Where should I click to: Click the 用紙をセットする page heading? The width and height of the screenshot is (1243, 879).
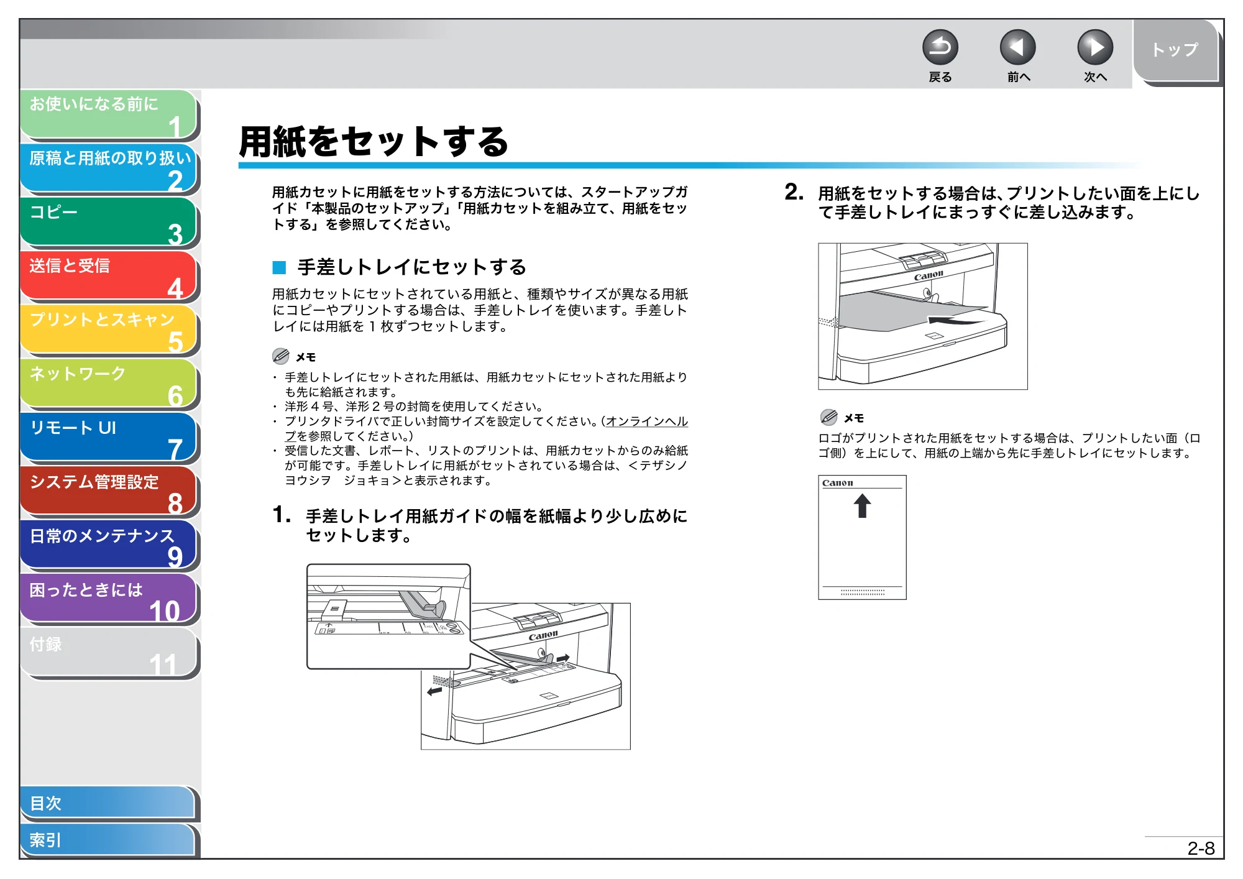(x=374, y=141)
